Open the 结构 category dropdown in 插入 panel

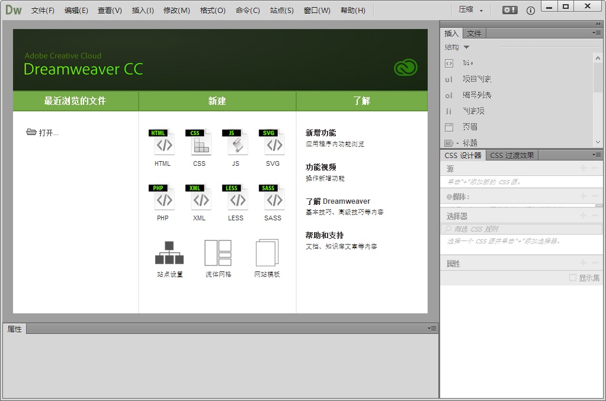[456, 46]
